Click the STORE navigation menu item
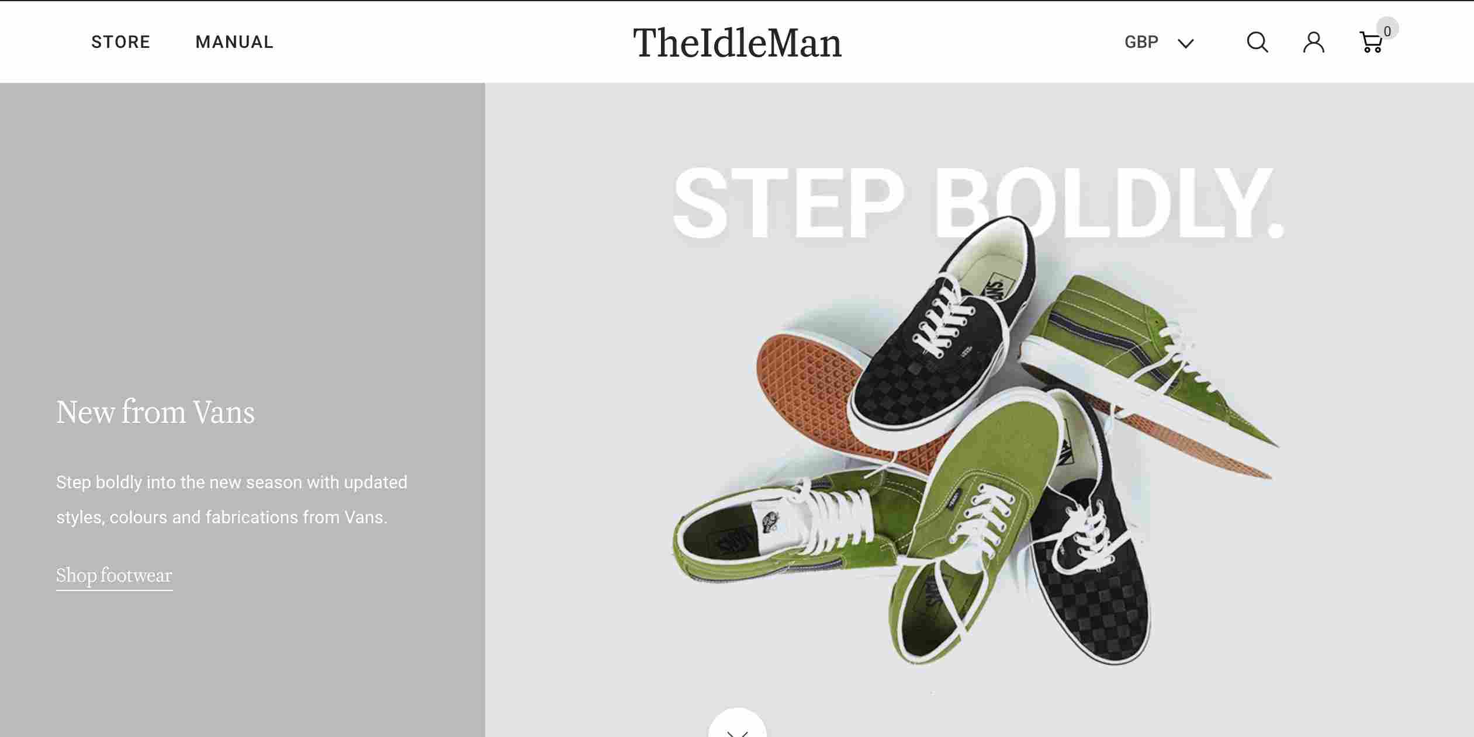The height and width of the screenshot is (737, 1474). (x=120, y=41)
